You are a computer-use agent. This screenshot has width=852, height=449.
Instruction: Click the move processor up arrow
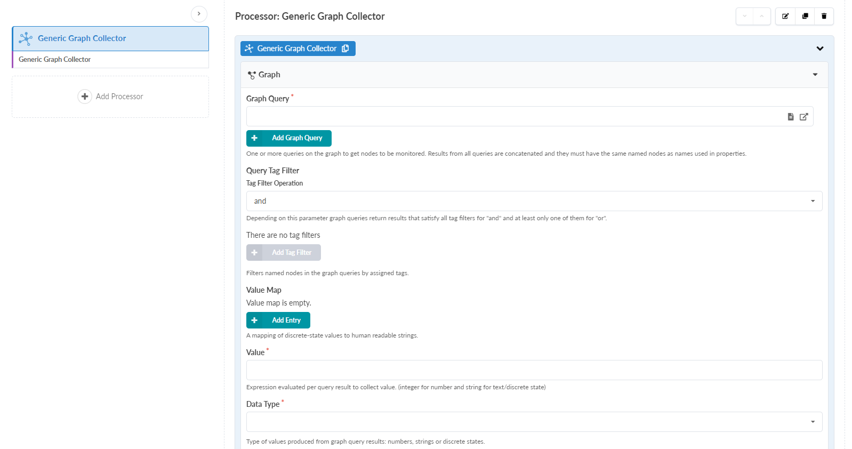pos(762,16)
